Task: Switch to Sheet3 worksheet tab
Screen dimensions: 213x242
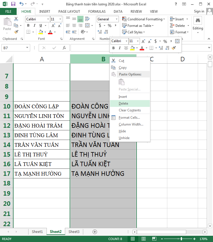Action: pyautogui.click(x=74, y=232)
